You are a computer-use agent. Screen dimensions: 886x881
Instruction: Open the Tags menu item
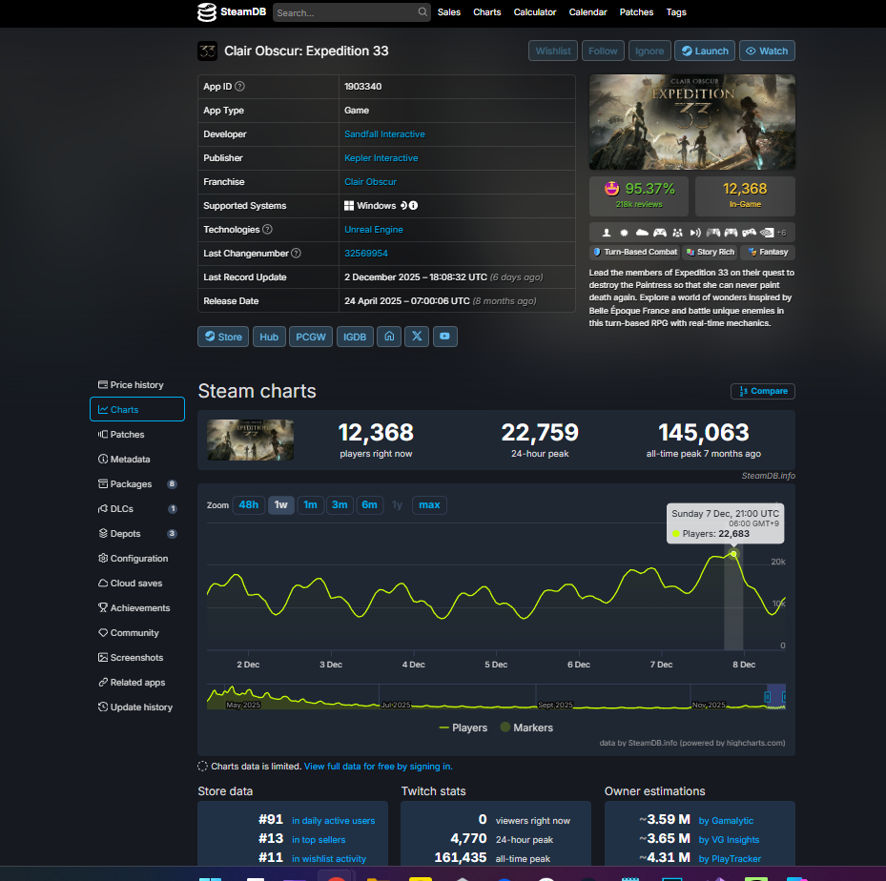[676, 11]
